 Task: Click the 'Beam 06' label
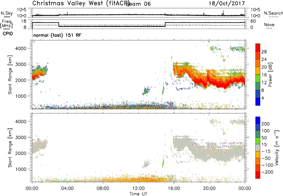(138, 4)
